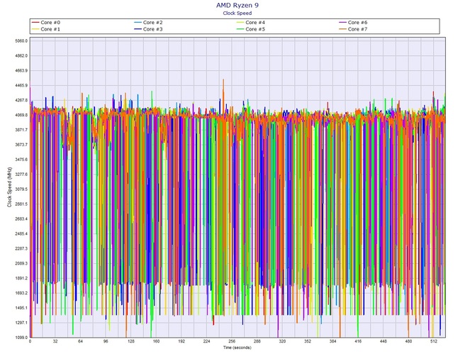Click the 32 tick on time axis
The width and height of the screenshot is (475, 356).
point(55,341)
